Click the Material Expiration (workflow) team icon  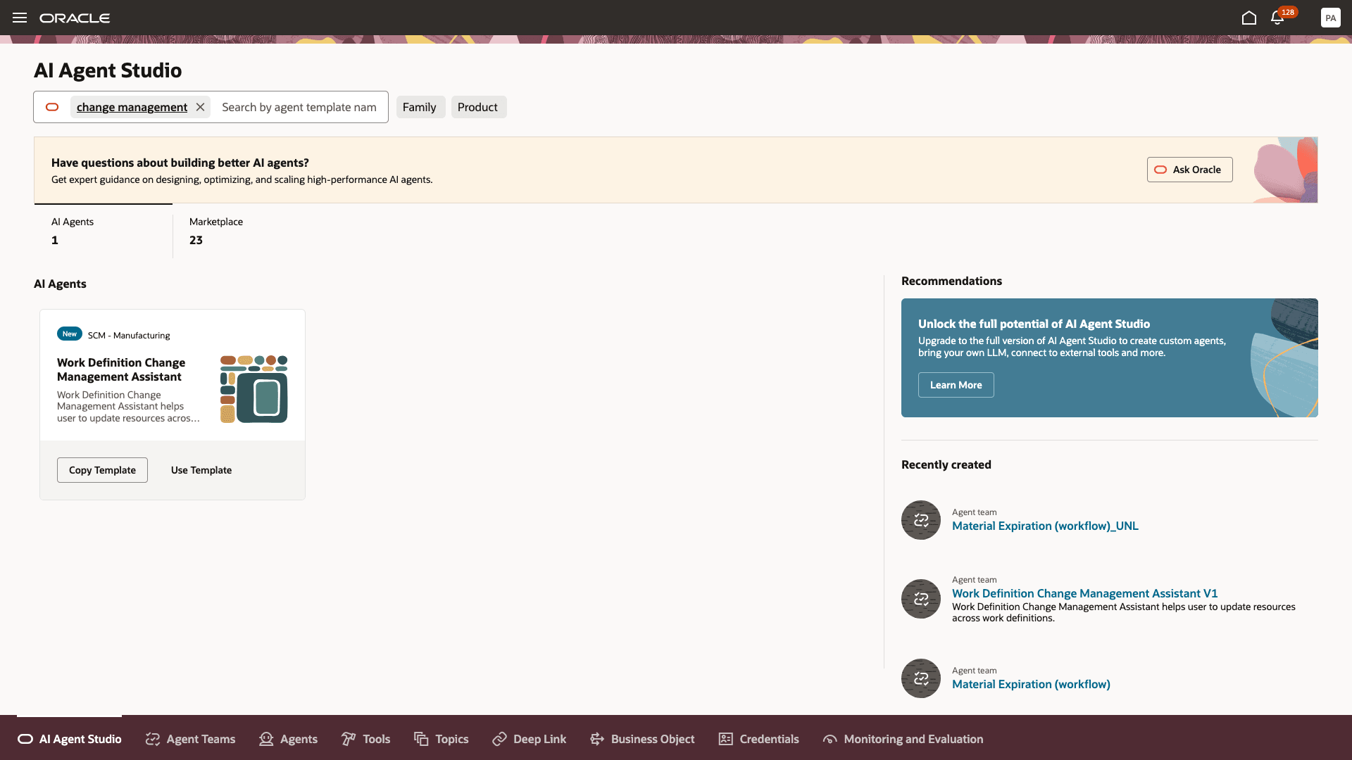click(921, 678)
